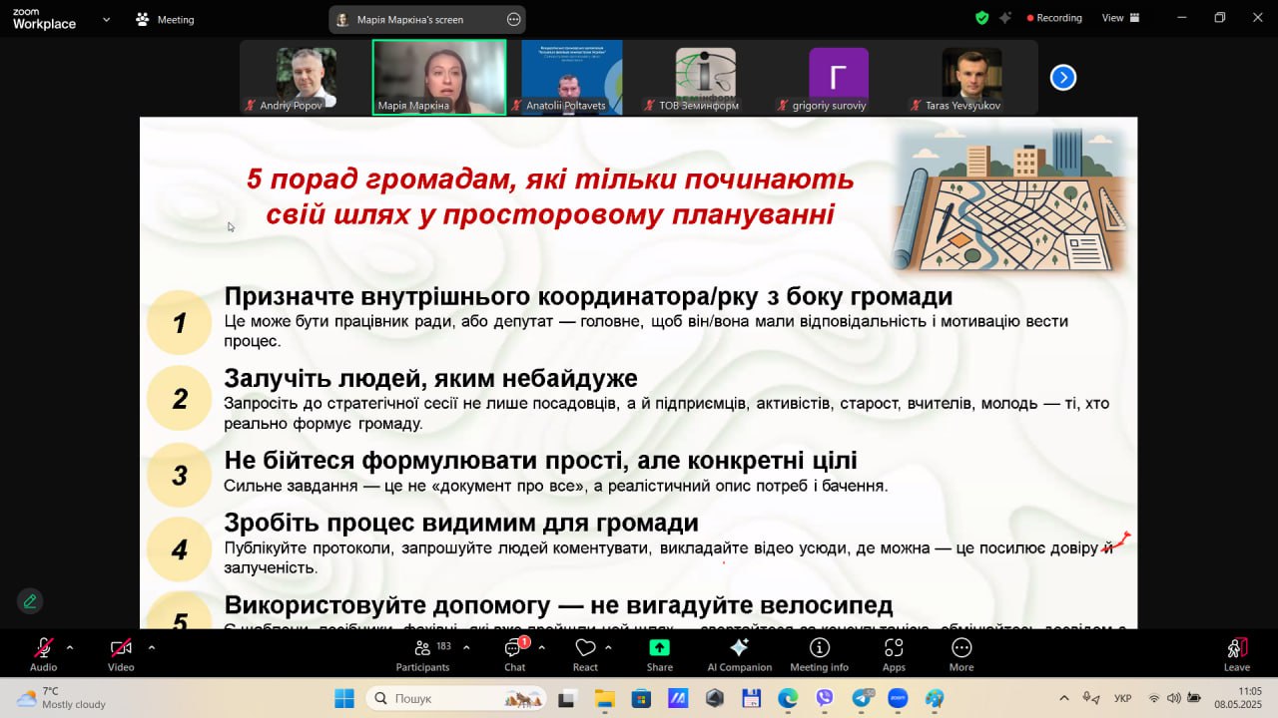Click the green Share screen icon
Viewport: 1278px width, 718px height.
click(659, 653)
